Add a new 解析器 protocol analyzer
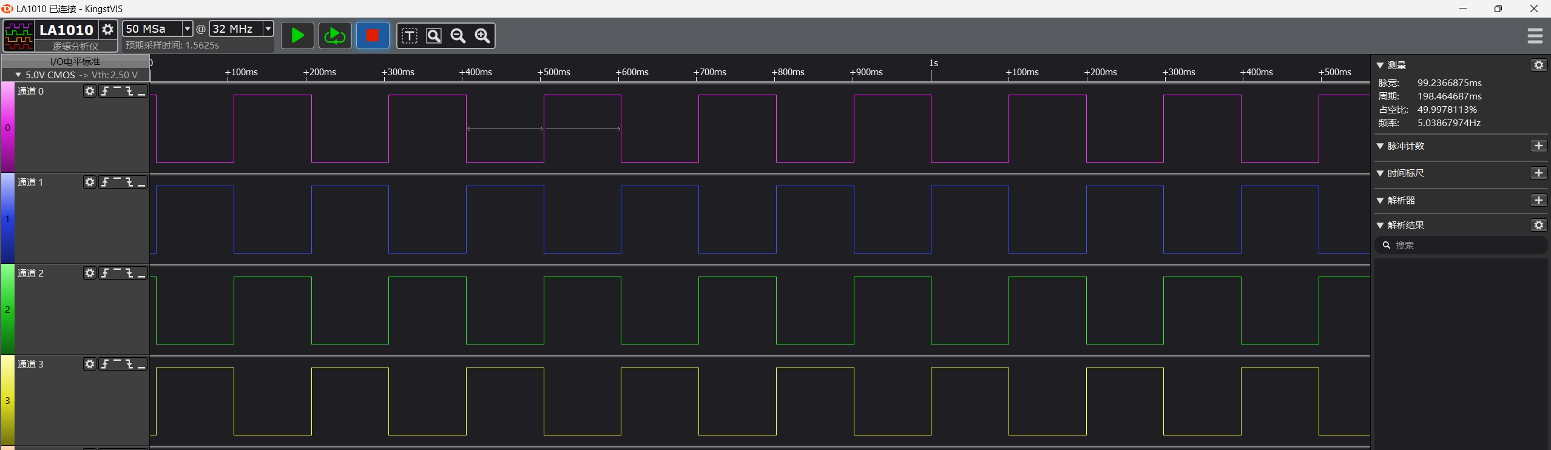The image size is (1551, 450). [1538, 200]
